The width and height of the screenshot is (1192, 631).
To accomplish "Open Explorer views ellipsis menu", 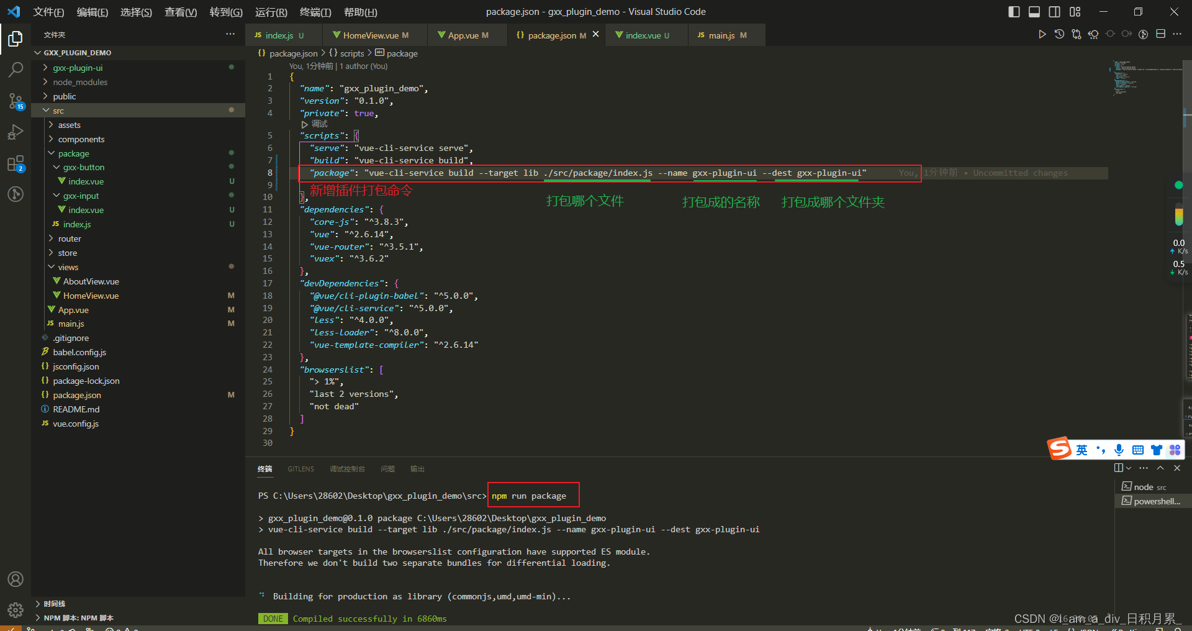I will coord(230,34).
